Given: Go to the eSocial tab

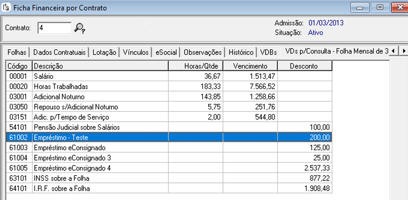Looking at the screenshot, I should click(166, 52).
